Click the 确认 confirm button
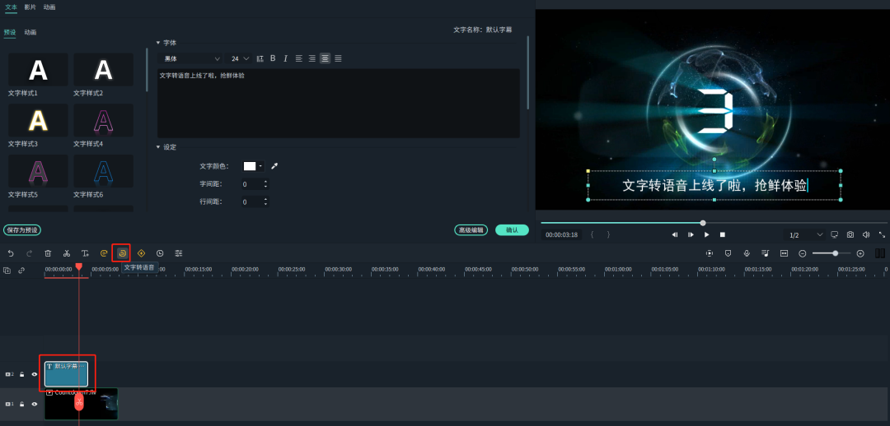 coord(512,230)
